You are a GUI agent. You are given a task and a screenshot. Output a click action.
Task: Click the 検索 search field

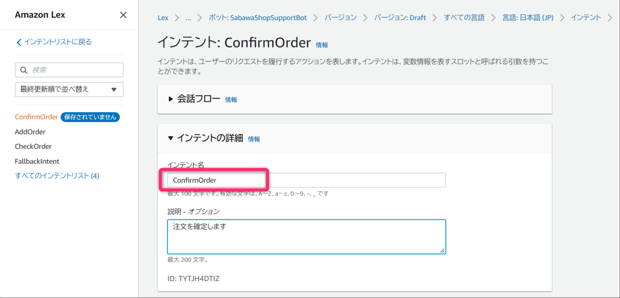point(69,70)
